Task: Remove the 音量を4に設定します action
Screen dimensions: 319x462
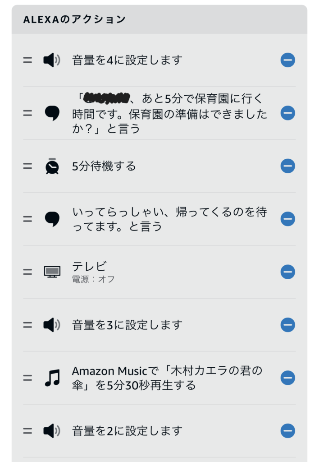Action: click(287, 60)
